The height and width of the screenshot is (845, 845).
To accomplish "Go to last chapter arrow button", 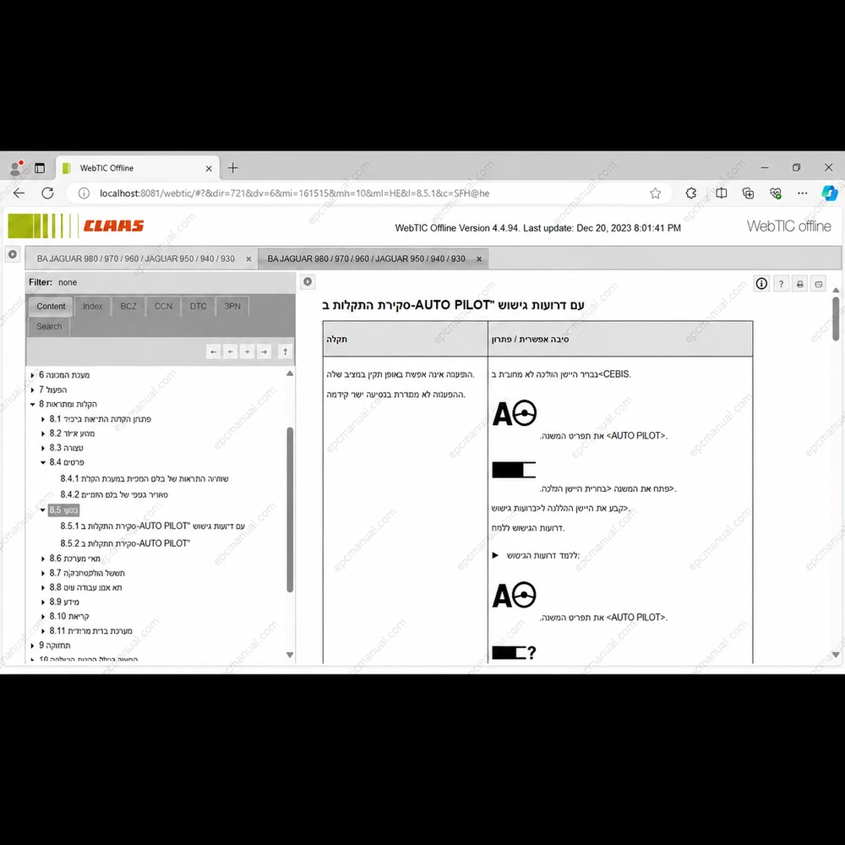I will point(264,352).
